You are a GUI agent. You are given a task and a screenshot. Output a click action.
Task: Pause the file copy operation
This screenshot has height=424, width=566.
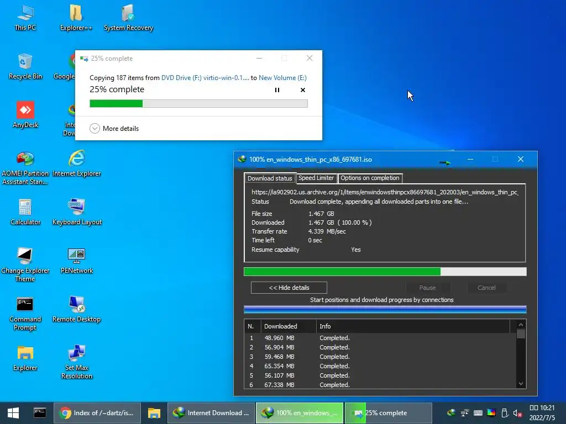277,90
